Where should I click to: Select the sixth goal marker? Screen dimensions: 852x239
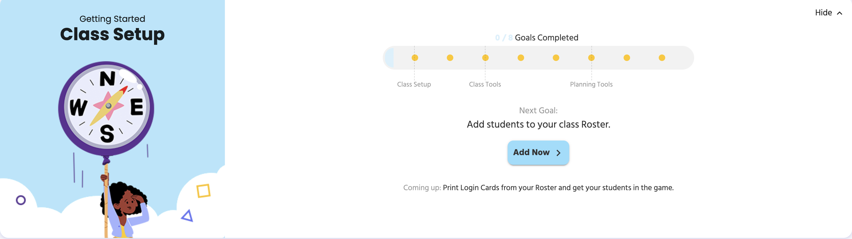click(591, 57)
